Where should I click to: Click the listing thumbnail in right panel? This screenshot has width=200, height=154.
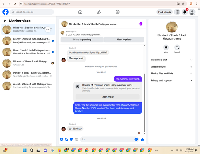pyautogui.click(x=172, y=27)
